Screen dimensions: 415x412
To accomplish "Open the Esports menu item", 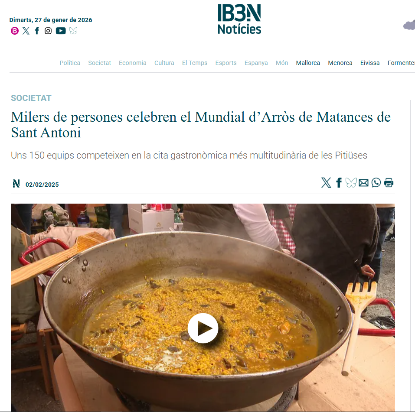I will [226, 63].
